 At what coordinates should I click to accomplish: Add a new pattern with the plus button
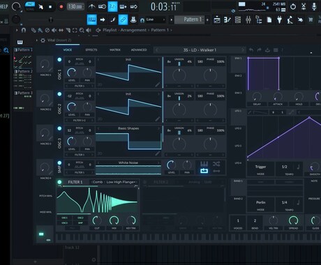coord(207,20)
